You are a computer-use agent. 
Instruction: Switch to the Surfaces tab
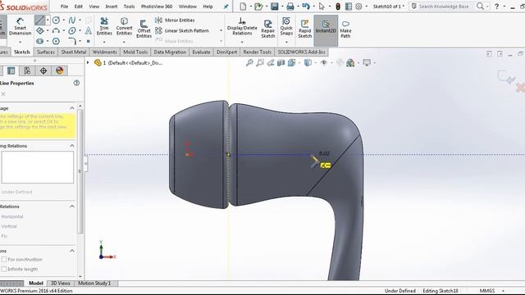[46, 52]
